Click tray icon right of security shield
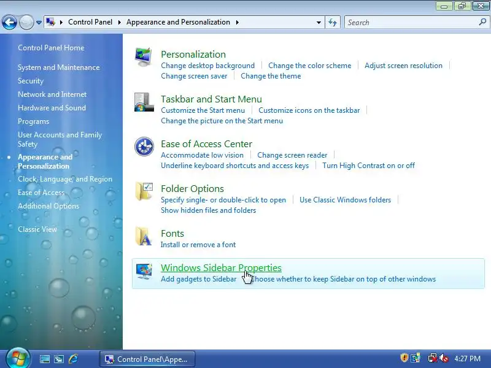 416,358
